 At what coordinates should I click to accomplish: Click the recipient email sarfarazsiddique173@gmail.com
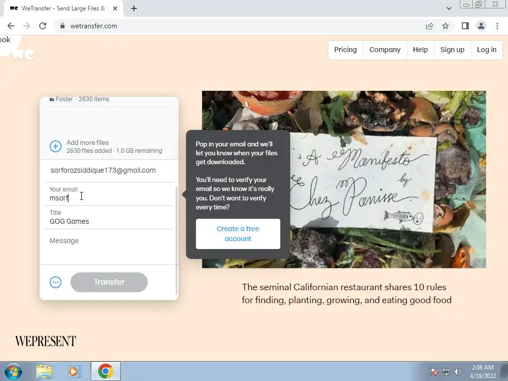pyautogui.click(x=103, y=171)
